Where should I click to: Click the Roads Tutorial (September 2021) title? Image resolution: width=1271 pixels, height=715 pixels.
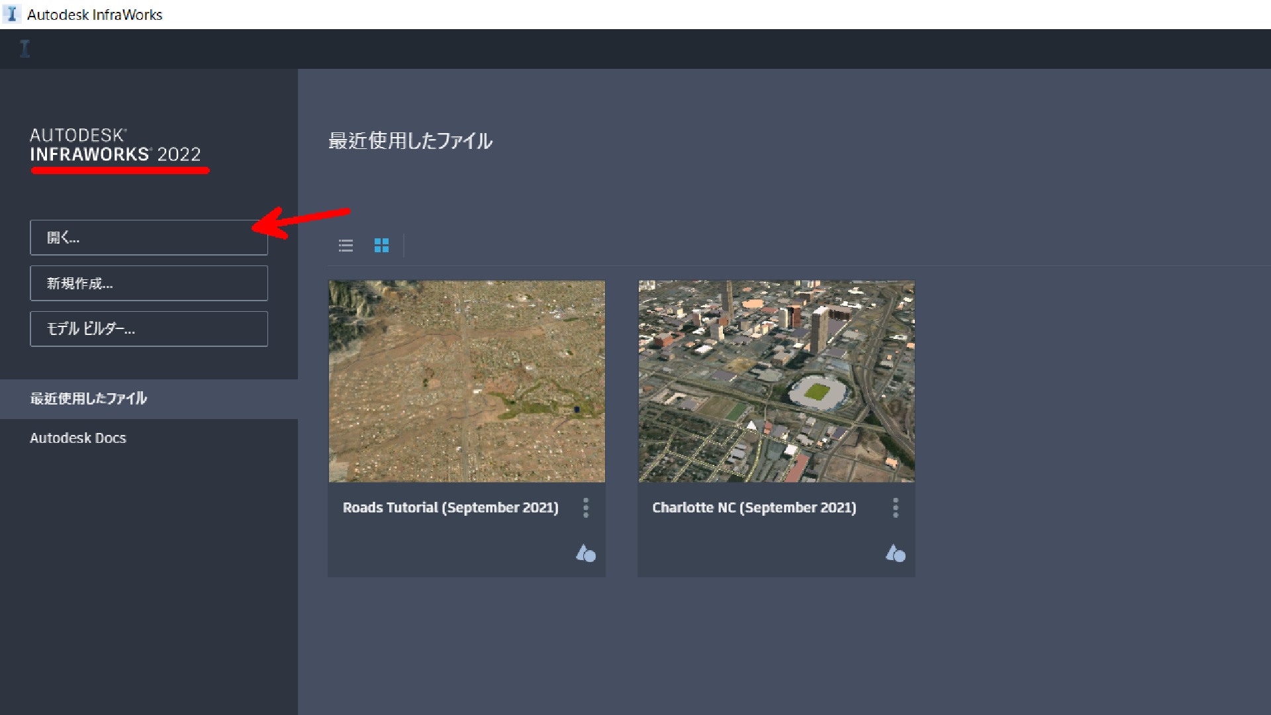click(451, 508)
